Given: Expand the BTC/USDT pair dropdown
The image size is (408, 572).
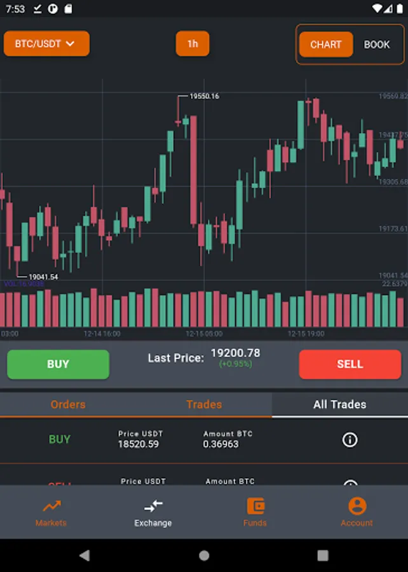Looking at the screenshot, I should [x=46, y=44].
